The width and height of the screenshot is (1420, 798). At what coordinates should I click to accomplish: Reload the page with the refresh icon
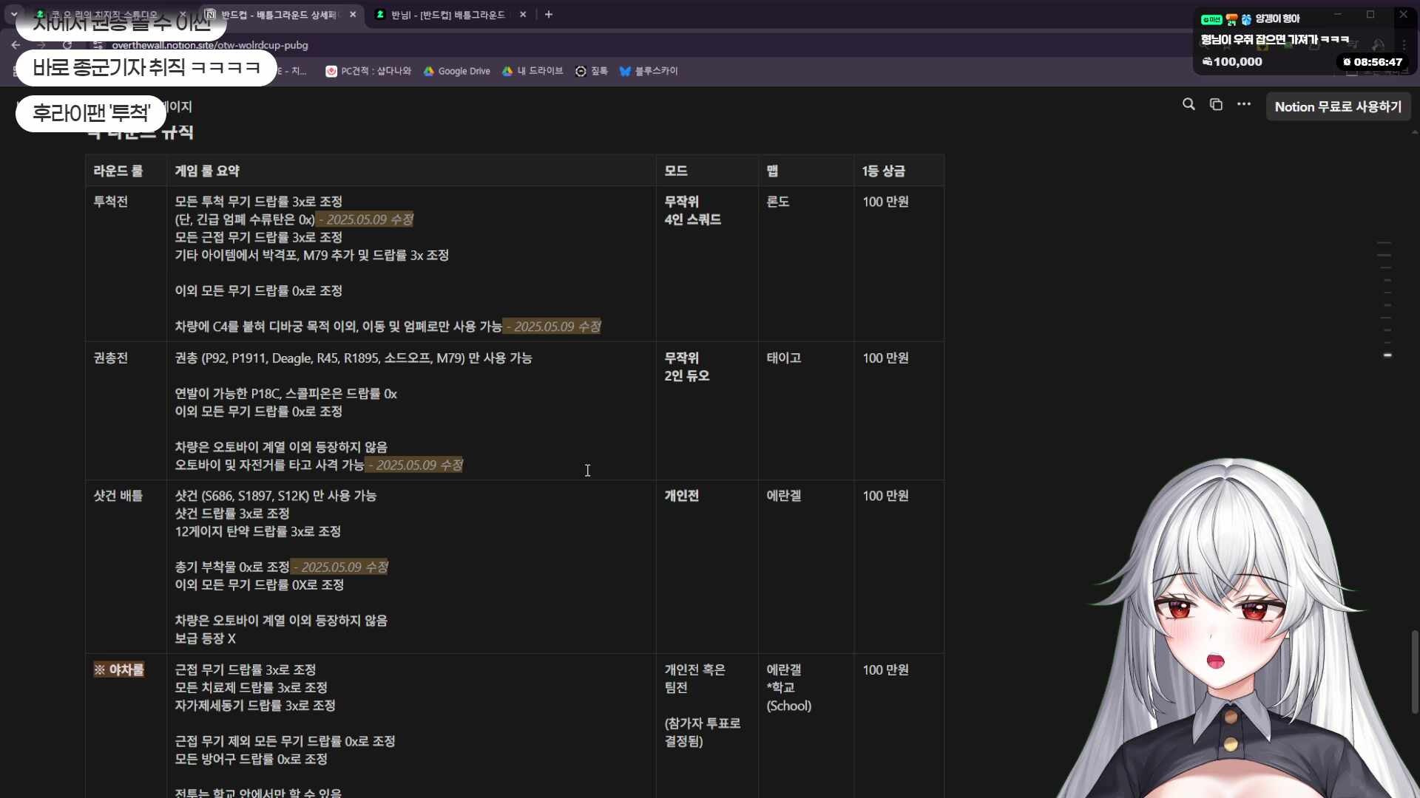(x=67, y=45)
